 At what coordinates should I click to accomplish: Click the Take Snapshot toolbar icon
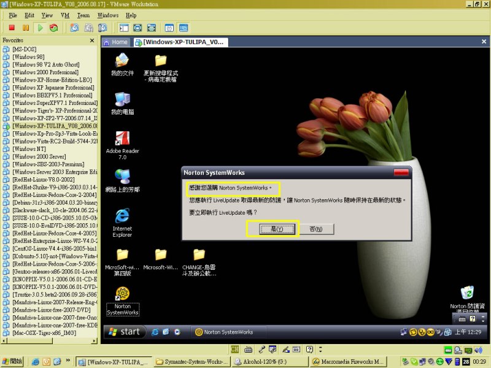tap(74, 28)
